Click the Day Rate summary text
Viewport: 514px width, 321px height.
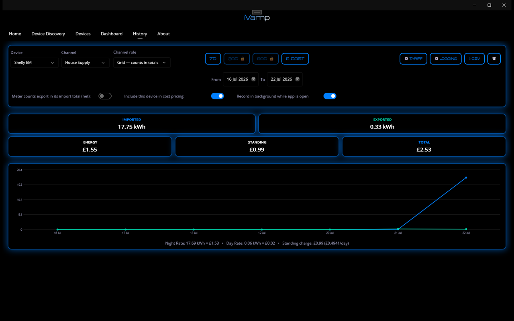[x=251, y=243]
